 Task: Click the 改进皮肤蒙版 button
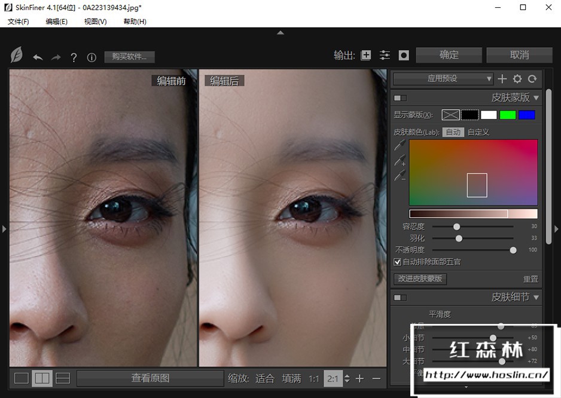tap(420, 278)
